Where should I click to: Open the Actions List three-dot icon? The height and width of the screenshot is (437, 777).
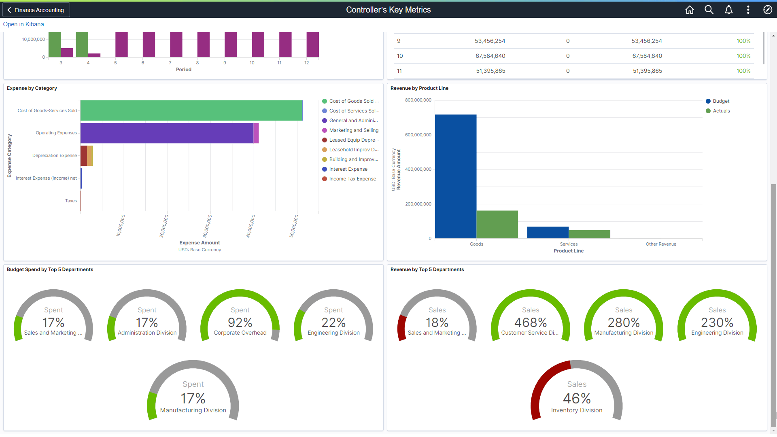tap(748, 10)
